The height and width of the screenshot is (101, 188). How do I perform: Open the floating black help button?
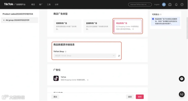(182, 79)
